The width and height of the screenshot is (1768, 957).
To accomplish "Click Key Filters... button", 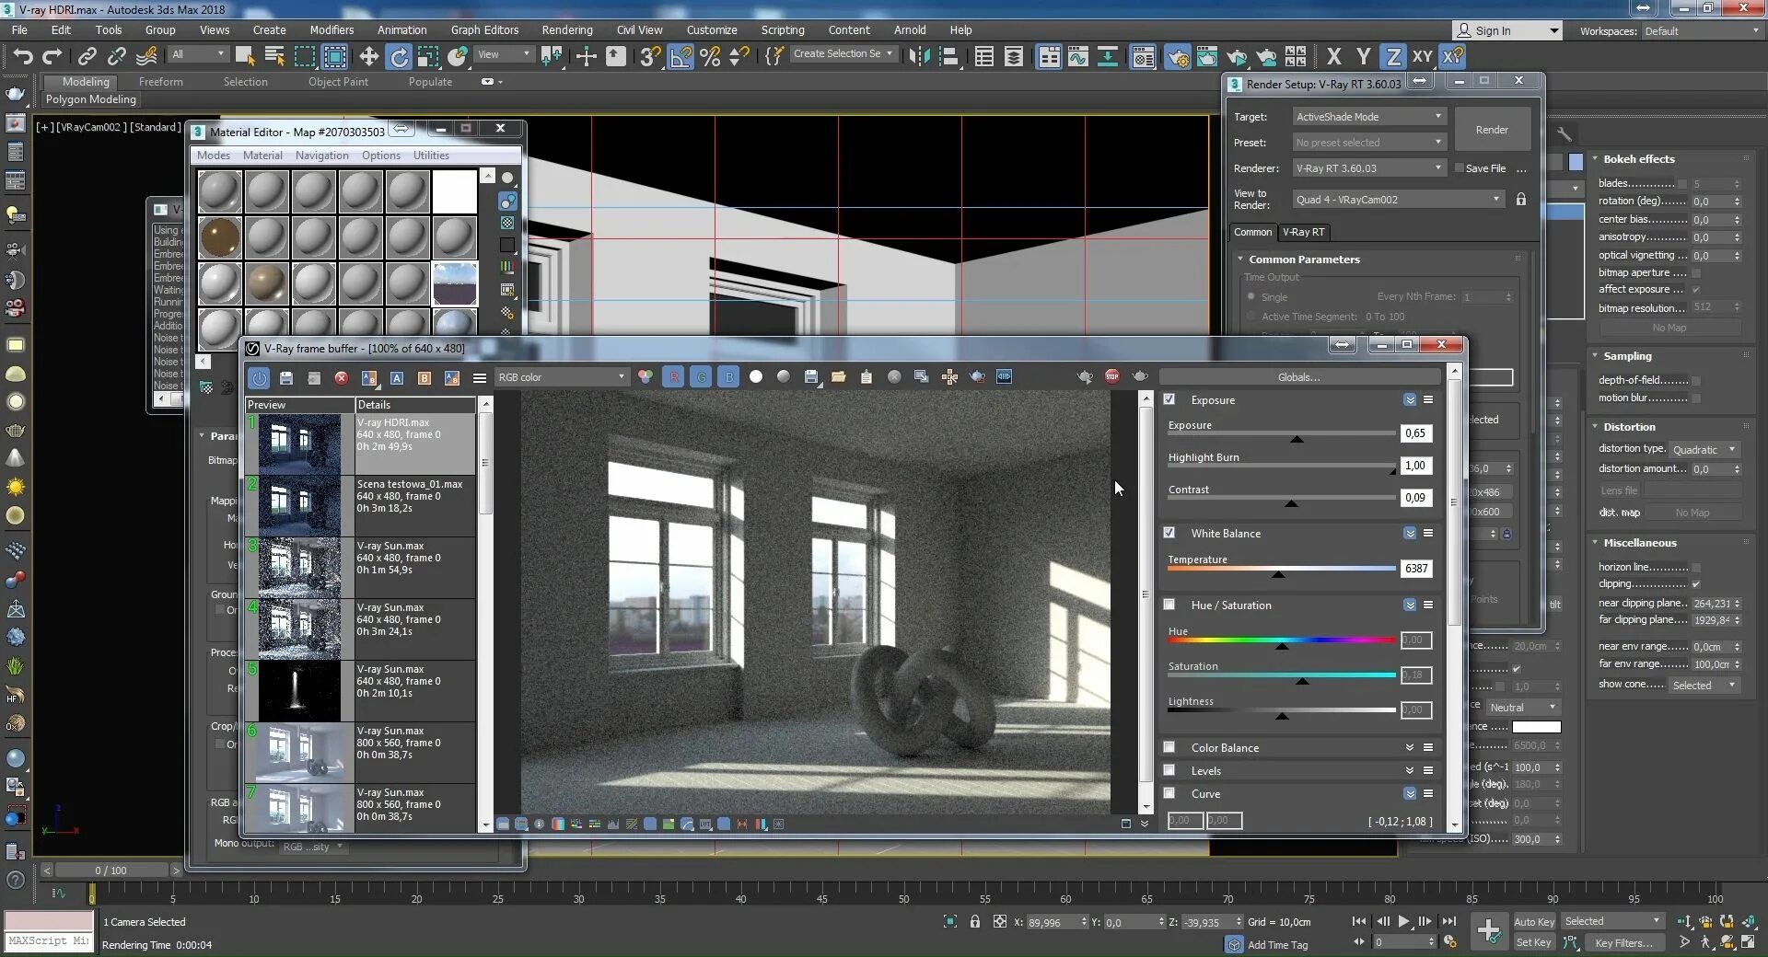I will pos(1623,943).
